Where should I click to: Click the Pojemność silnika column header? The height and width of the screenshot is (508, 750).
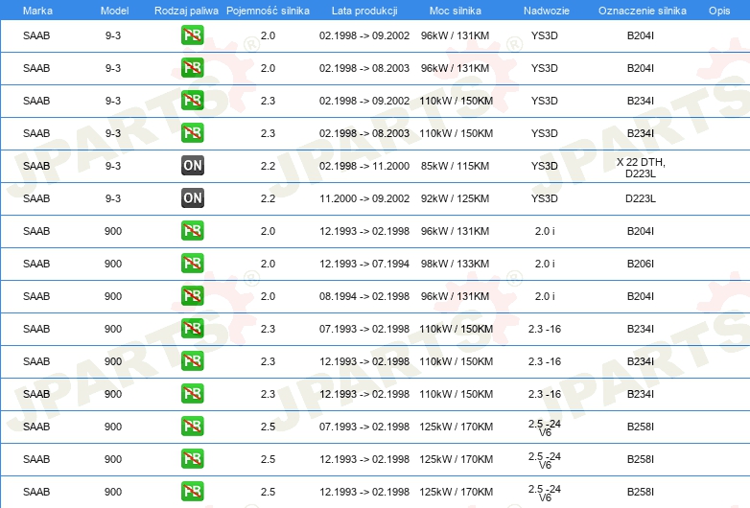[x=268, y=10]
